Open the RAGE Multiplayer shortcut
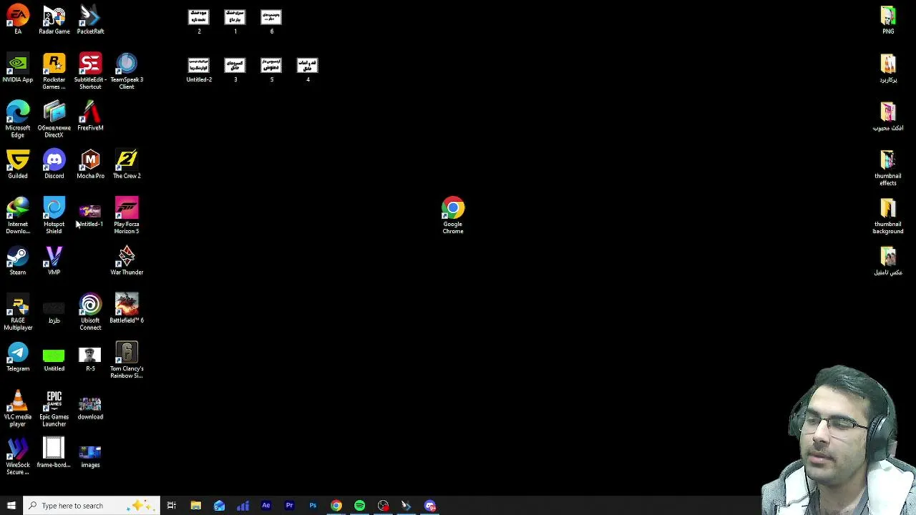 [18, 311]
